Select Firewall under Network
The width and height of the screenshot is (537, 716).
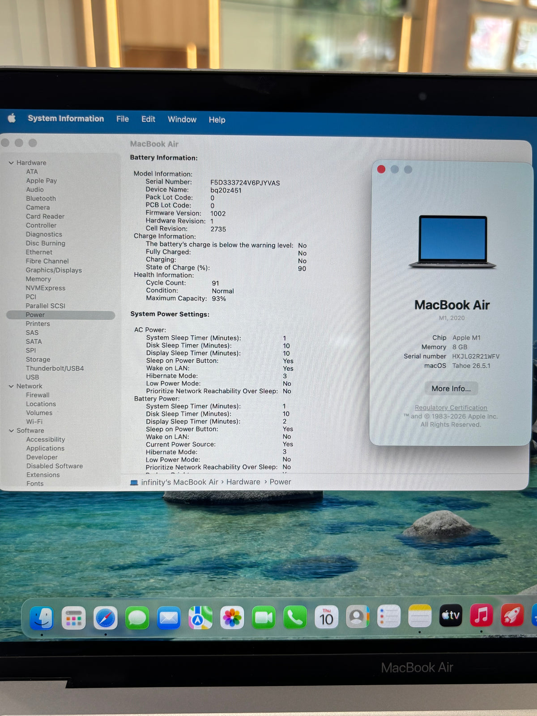coord(38,395)
